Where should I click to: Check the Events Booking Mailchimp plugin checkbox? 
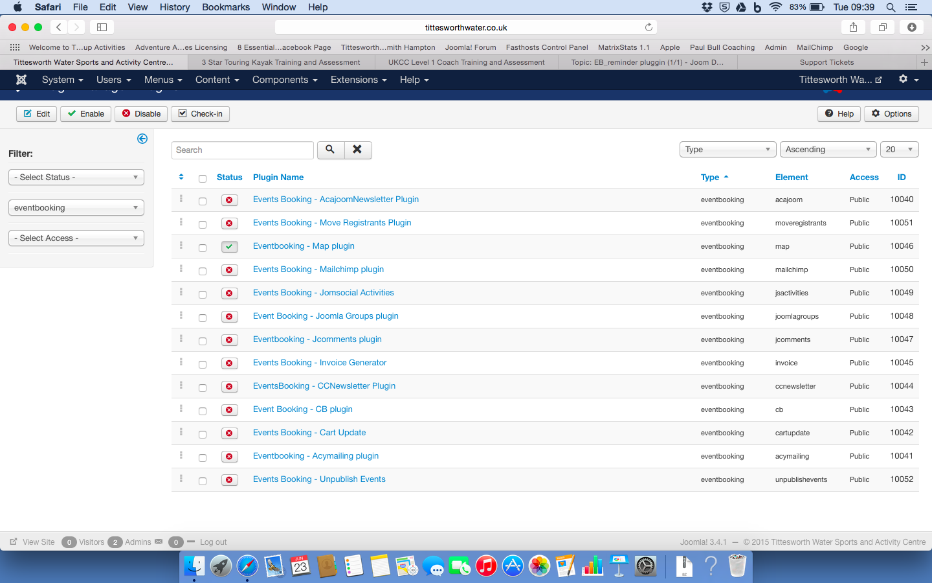pos(203,271)
